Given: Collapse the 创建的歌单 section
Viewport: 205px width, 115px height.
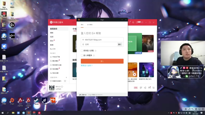Looking at the screenshot, I should (x=54, y=77).
